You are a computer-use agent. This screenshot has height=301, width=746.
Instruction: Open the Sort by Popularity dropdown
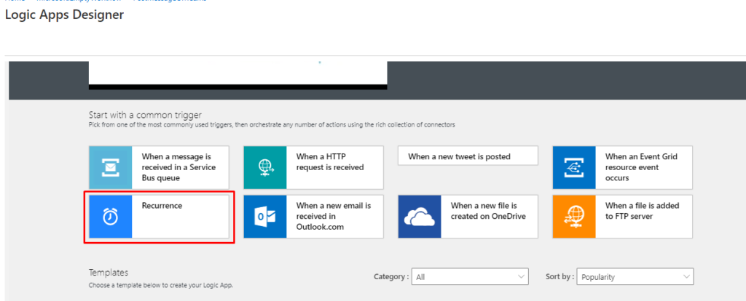635,276
